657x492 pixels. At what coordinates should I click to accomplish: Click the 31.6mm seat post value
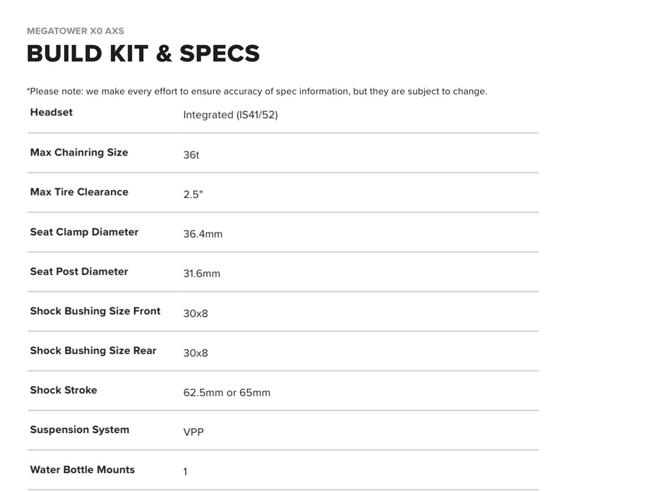(201, 274)
